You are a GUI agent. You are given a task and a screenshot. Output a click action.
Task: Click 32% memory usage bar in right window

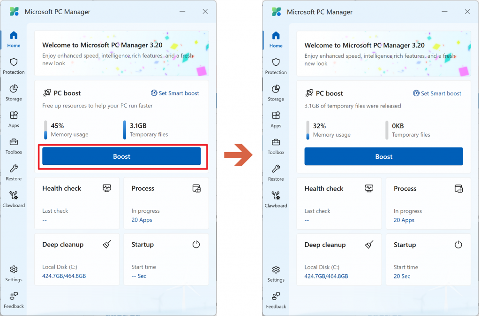307,130
